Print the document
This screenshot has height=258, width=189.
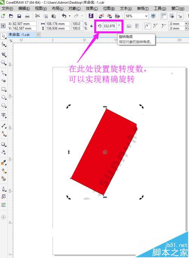[x=27, y=16]
